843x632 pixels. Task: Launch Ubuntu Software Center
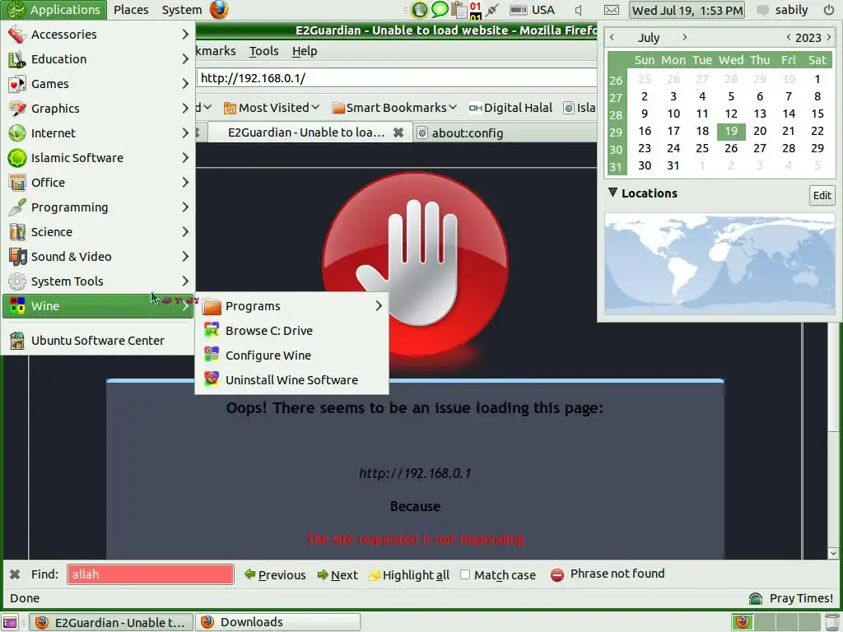point(98,341)
